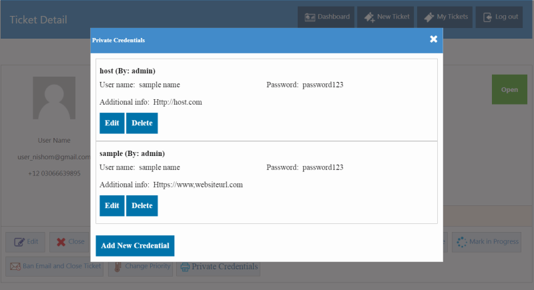Close the Private Credentials dialog

(x=433, y=39)
